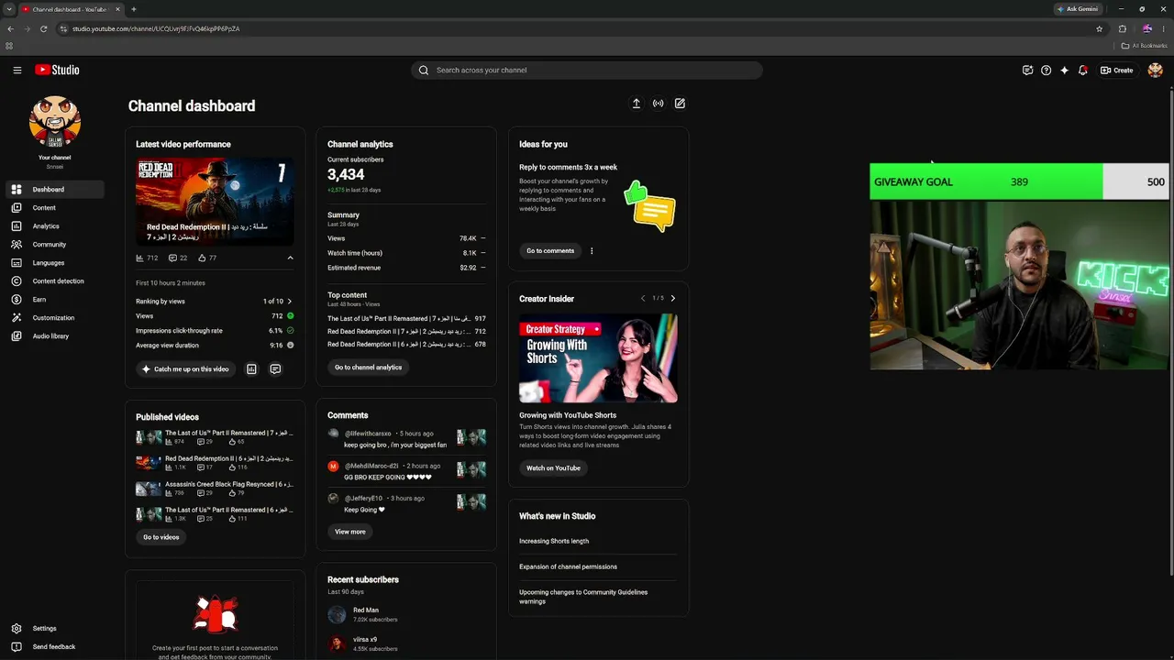Open Analytics in the sidebar
1174x660 pixels.
click(x=55, y=226)
